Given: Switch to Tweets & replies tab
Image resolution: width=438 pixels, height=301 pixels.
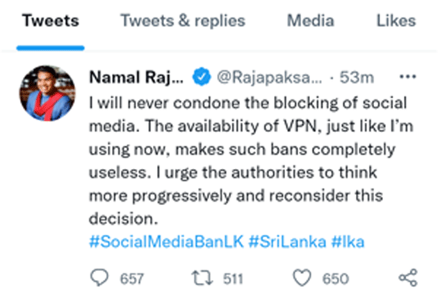Looking at the screenshot, I should [183, 21].
